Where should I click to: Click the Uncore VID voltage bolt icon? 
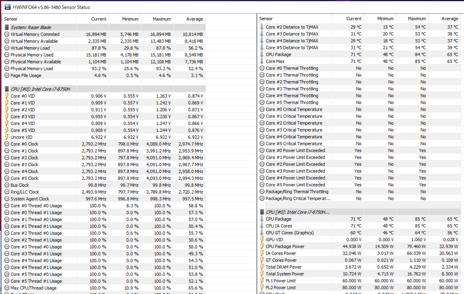7,137
